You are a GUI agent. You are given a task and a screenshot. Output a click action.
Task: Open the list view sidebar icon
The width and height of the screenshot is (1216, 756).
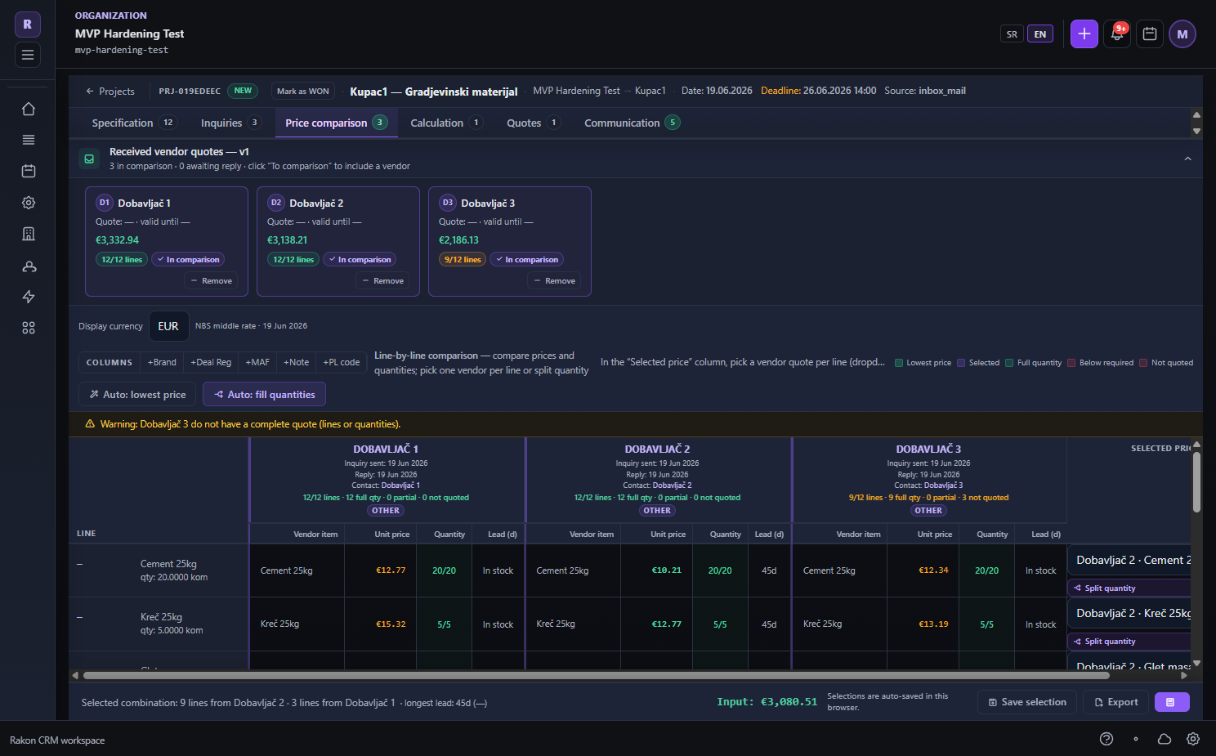pyautogui.click(x=29, y=140)
